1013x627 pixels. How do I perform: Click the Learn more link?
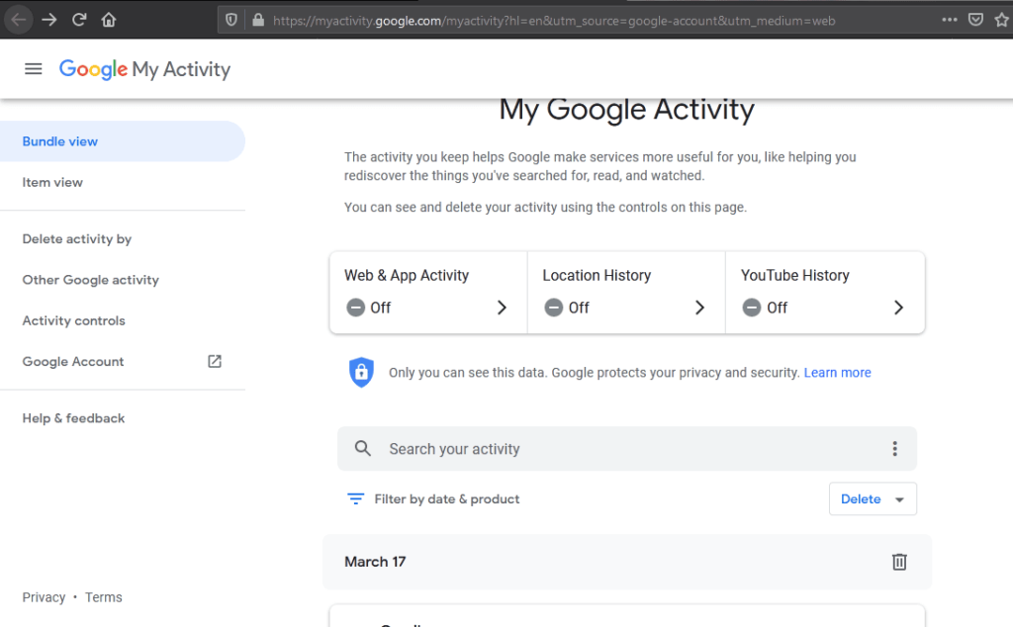(837, 373)
